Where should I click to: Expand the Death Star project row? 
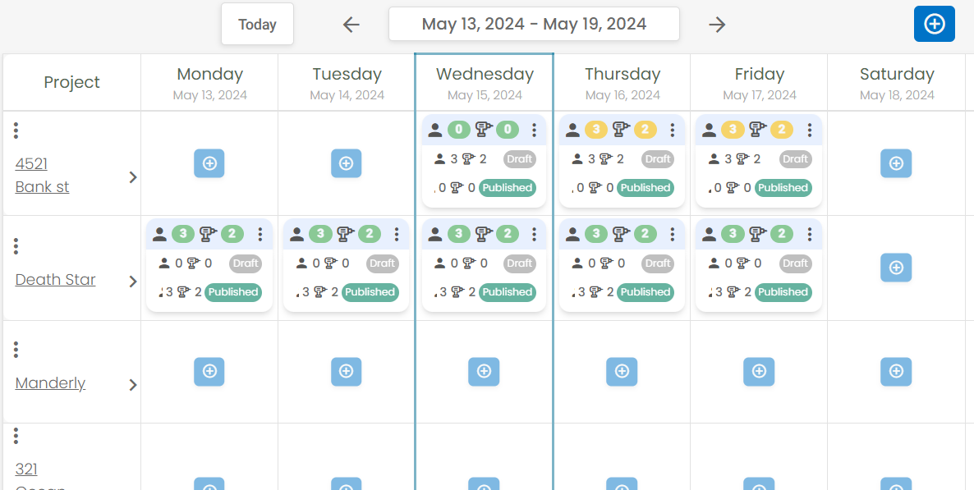(132, 282)
